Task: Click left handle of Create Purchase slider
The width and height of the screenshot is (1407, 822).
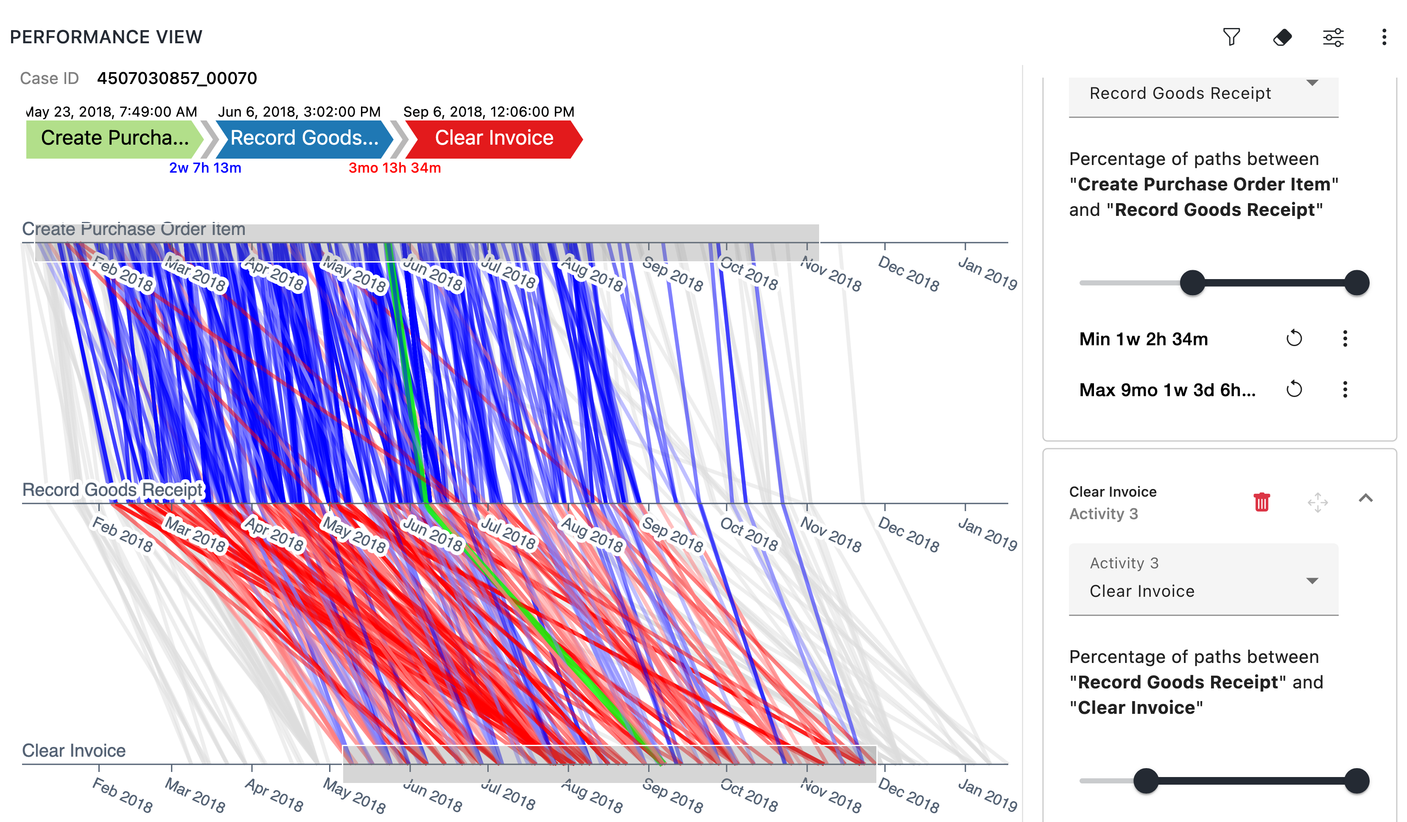Action: pyautogui.click(x=1192, y=282)
